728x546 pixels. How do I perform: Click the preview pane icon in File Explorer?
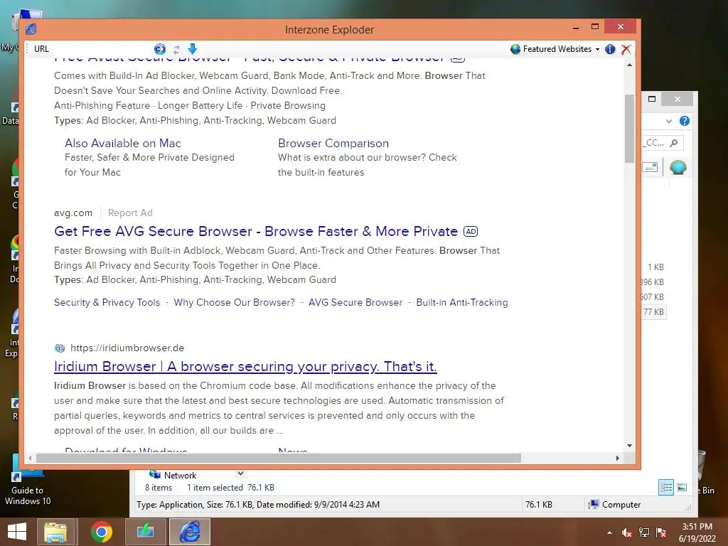click(650, 167)
